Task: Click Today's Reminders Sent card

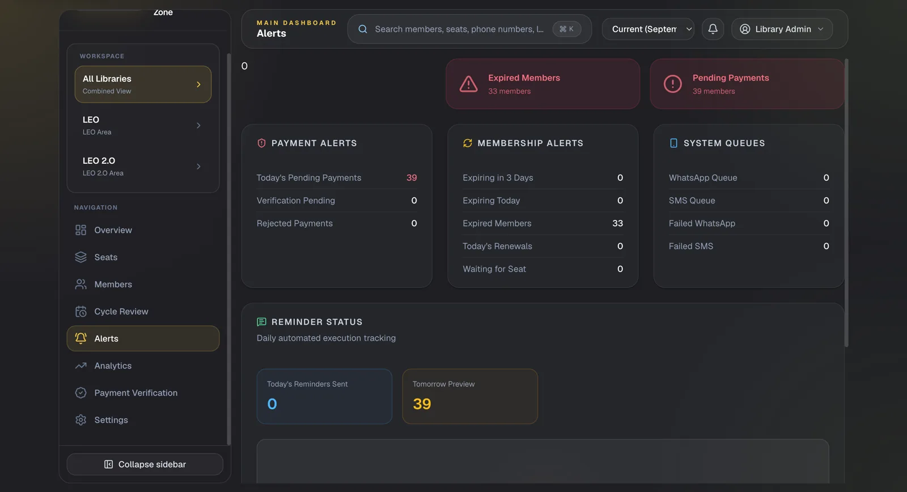Action: pos(324,396)
